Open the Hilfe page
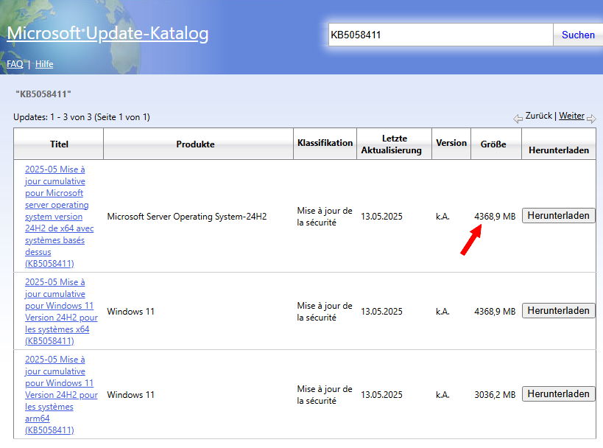This screenshot has height=448, width=603. click(44, 64)
